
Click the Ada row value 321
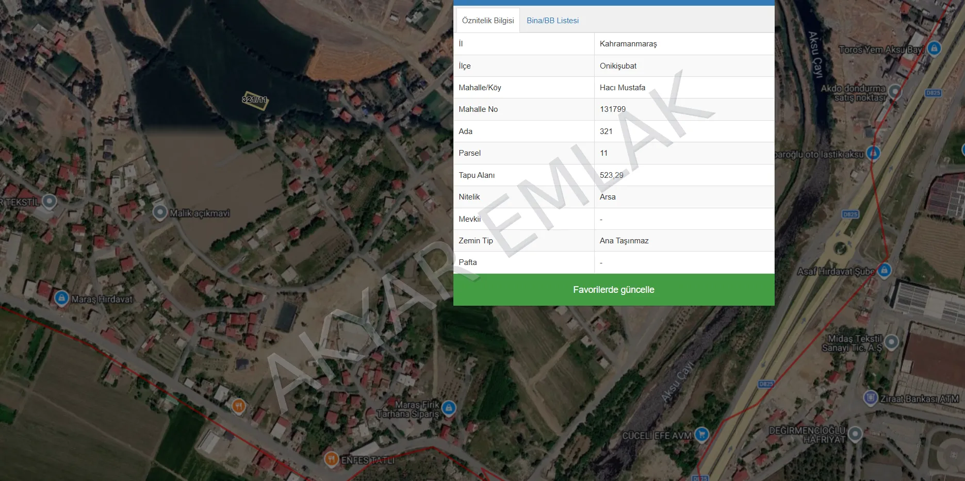tap(606, 131)
